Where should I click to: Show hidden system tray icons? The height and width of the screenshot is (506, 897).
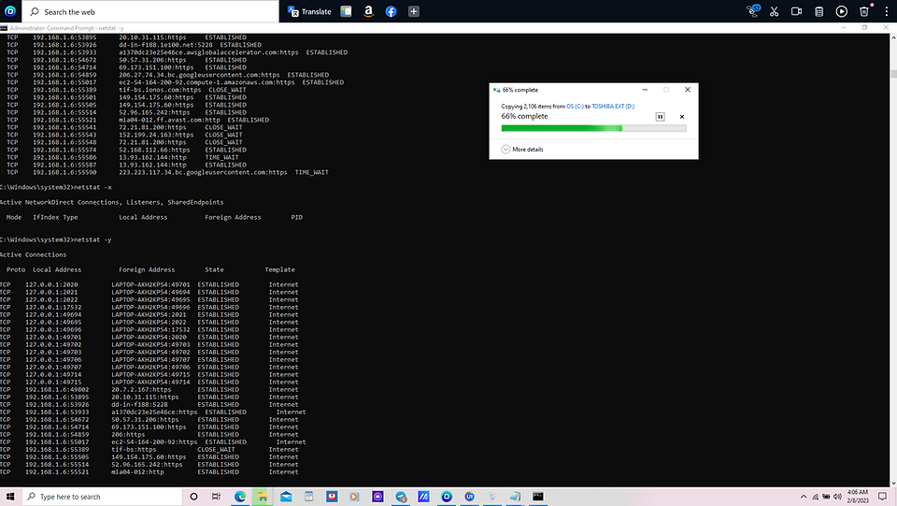[804, 497]
